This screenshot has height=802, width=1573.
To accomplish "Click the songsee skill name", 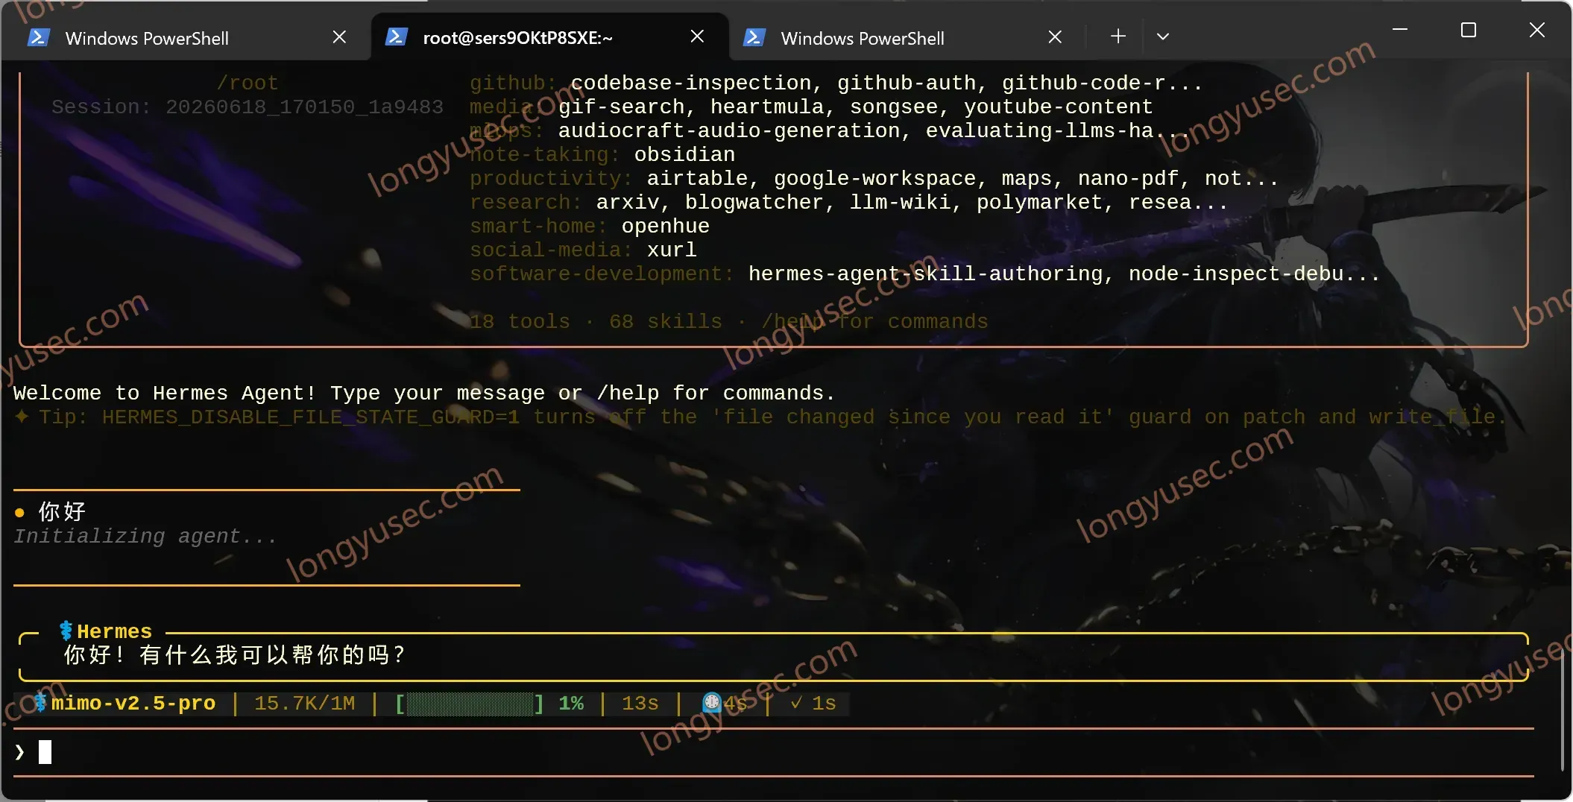I will click(x=893, y=107).
